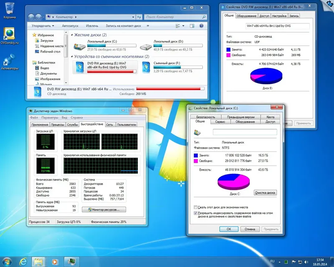Click the Explorer help question mark icon
This screenshot has height=267, width=334.
tap(201, 26)
